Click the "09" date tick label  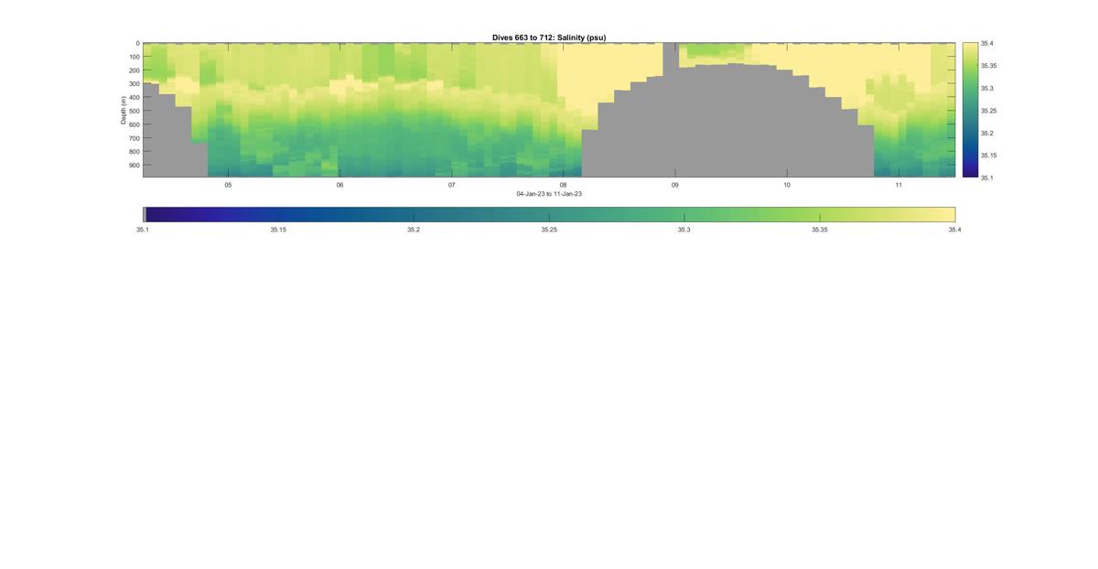click(675, 185)
